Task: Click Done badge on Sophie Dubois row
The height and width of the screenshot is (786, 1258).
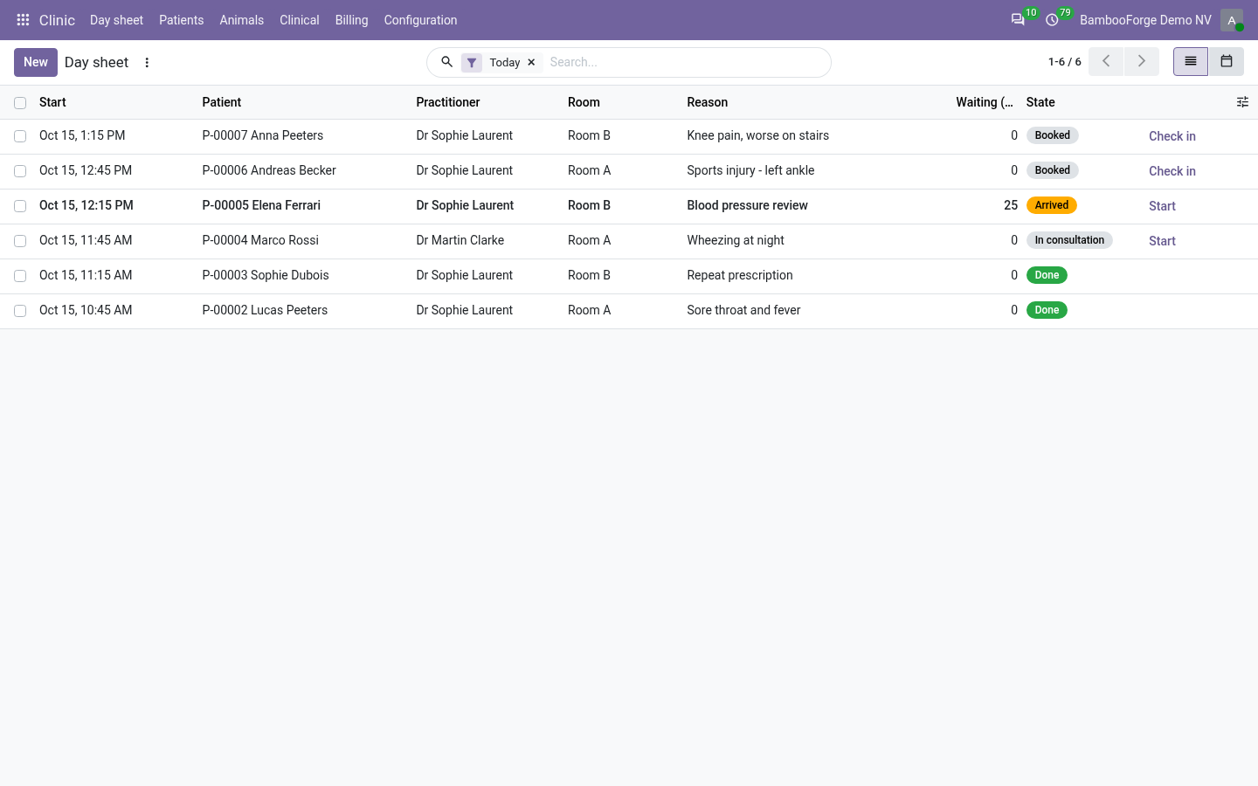Action: pyautogui.click(x=1047, y=275)
